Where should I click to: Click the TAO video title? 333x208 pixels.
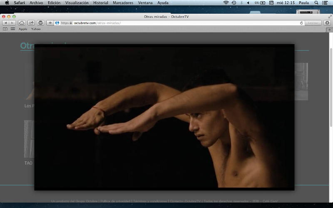(x=28, y=163)
